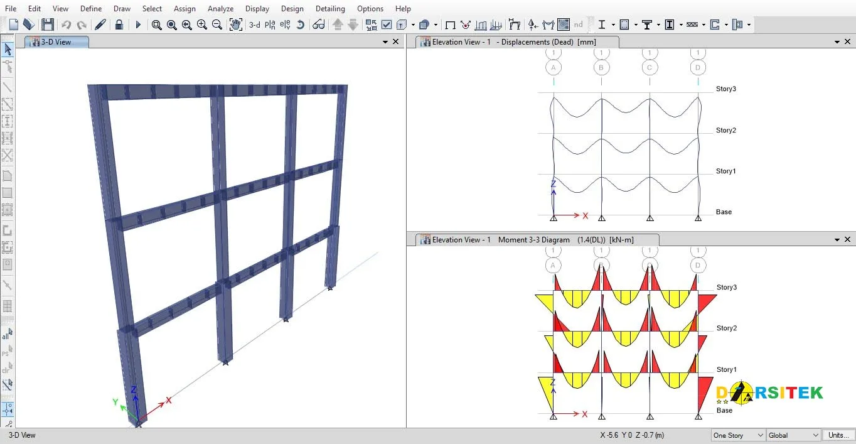The height and width of the screenshot is (444, 856).
Task: Open options arrow of Displacements view panel
Action: [837, 42]
